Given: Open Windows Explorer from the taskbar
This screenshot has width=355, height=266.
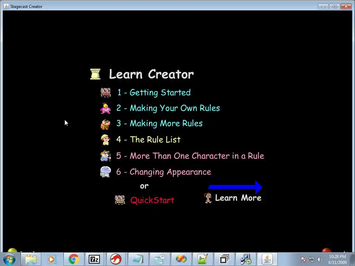Looking at the screenshot, I should (x=31, y=259).
